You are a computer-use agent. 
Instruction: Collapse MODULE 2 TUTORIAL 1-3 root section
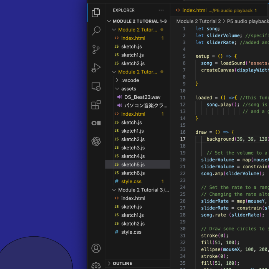point(109,21)
